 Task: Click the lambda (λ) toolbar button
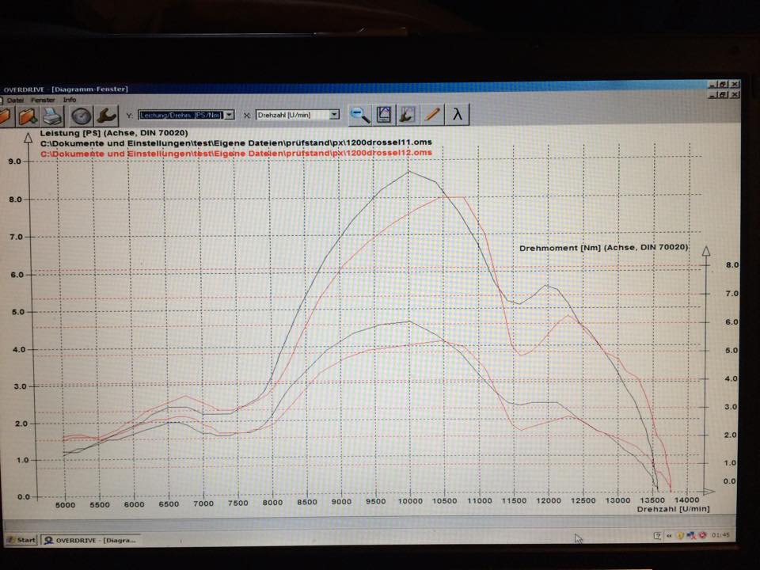click(458, 115)
